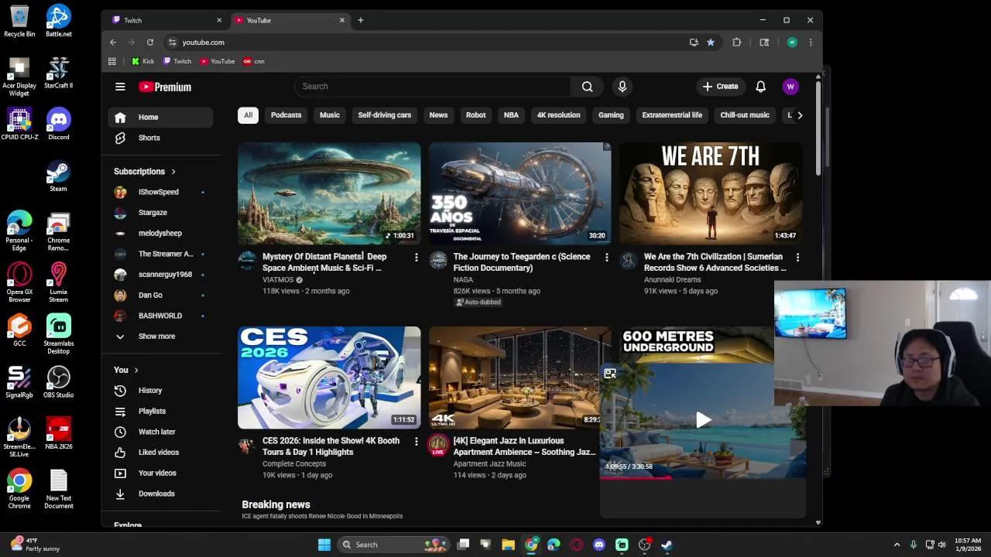Open the account avatar menu
The height and width of the screenshot is (557, 991).
pyautogui.click(x=790, y=87)
